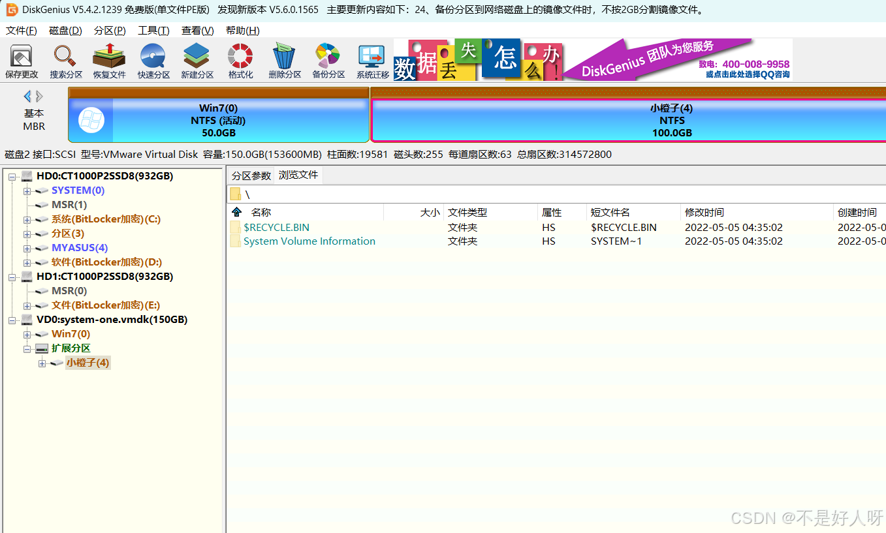Click the Recover Files (恢复文件) icon
This screenshot has width=886, height=533.
click(109, 61)
